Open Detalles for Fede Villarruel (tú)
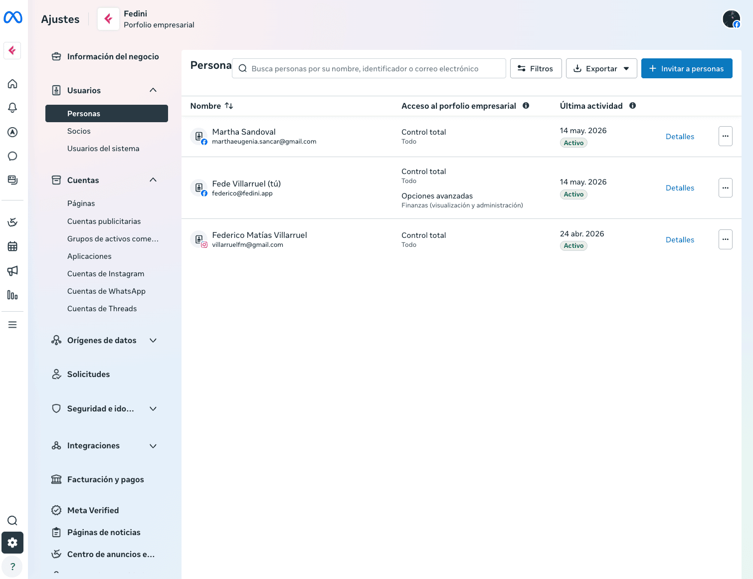The width and height of the screenshot is (753, 579). point(680,188)
